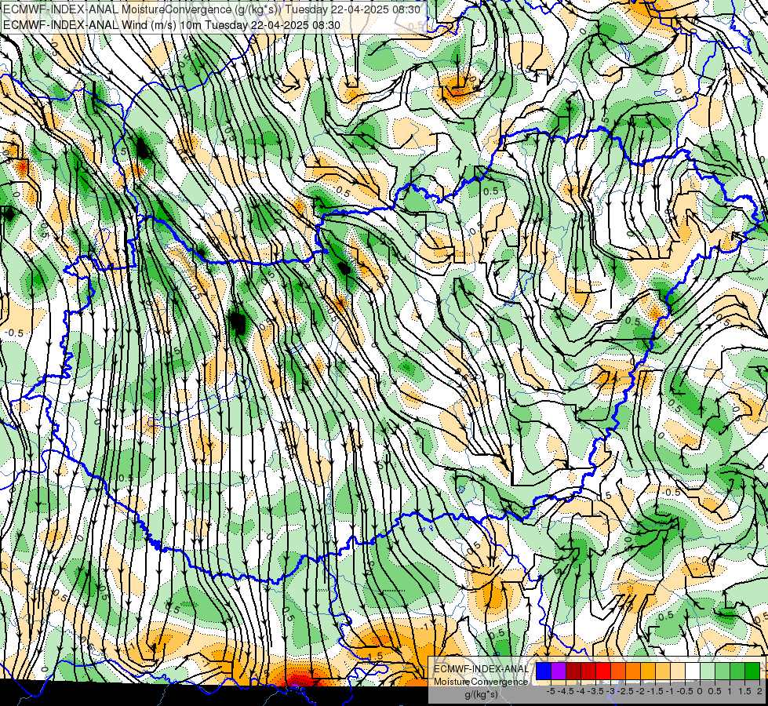Click the legend scale value 2
Screen dimensions: 768x706
(x=759, y=691)
